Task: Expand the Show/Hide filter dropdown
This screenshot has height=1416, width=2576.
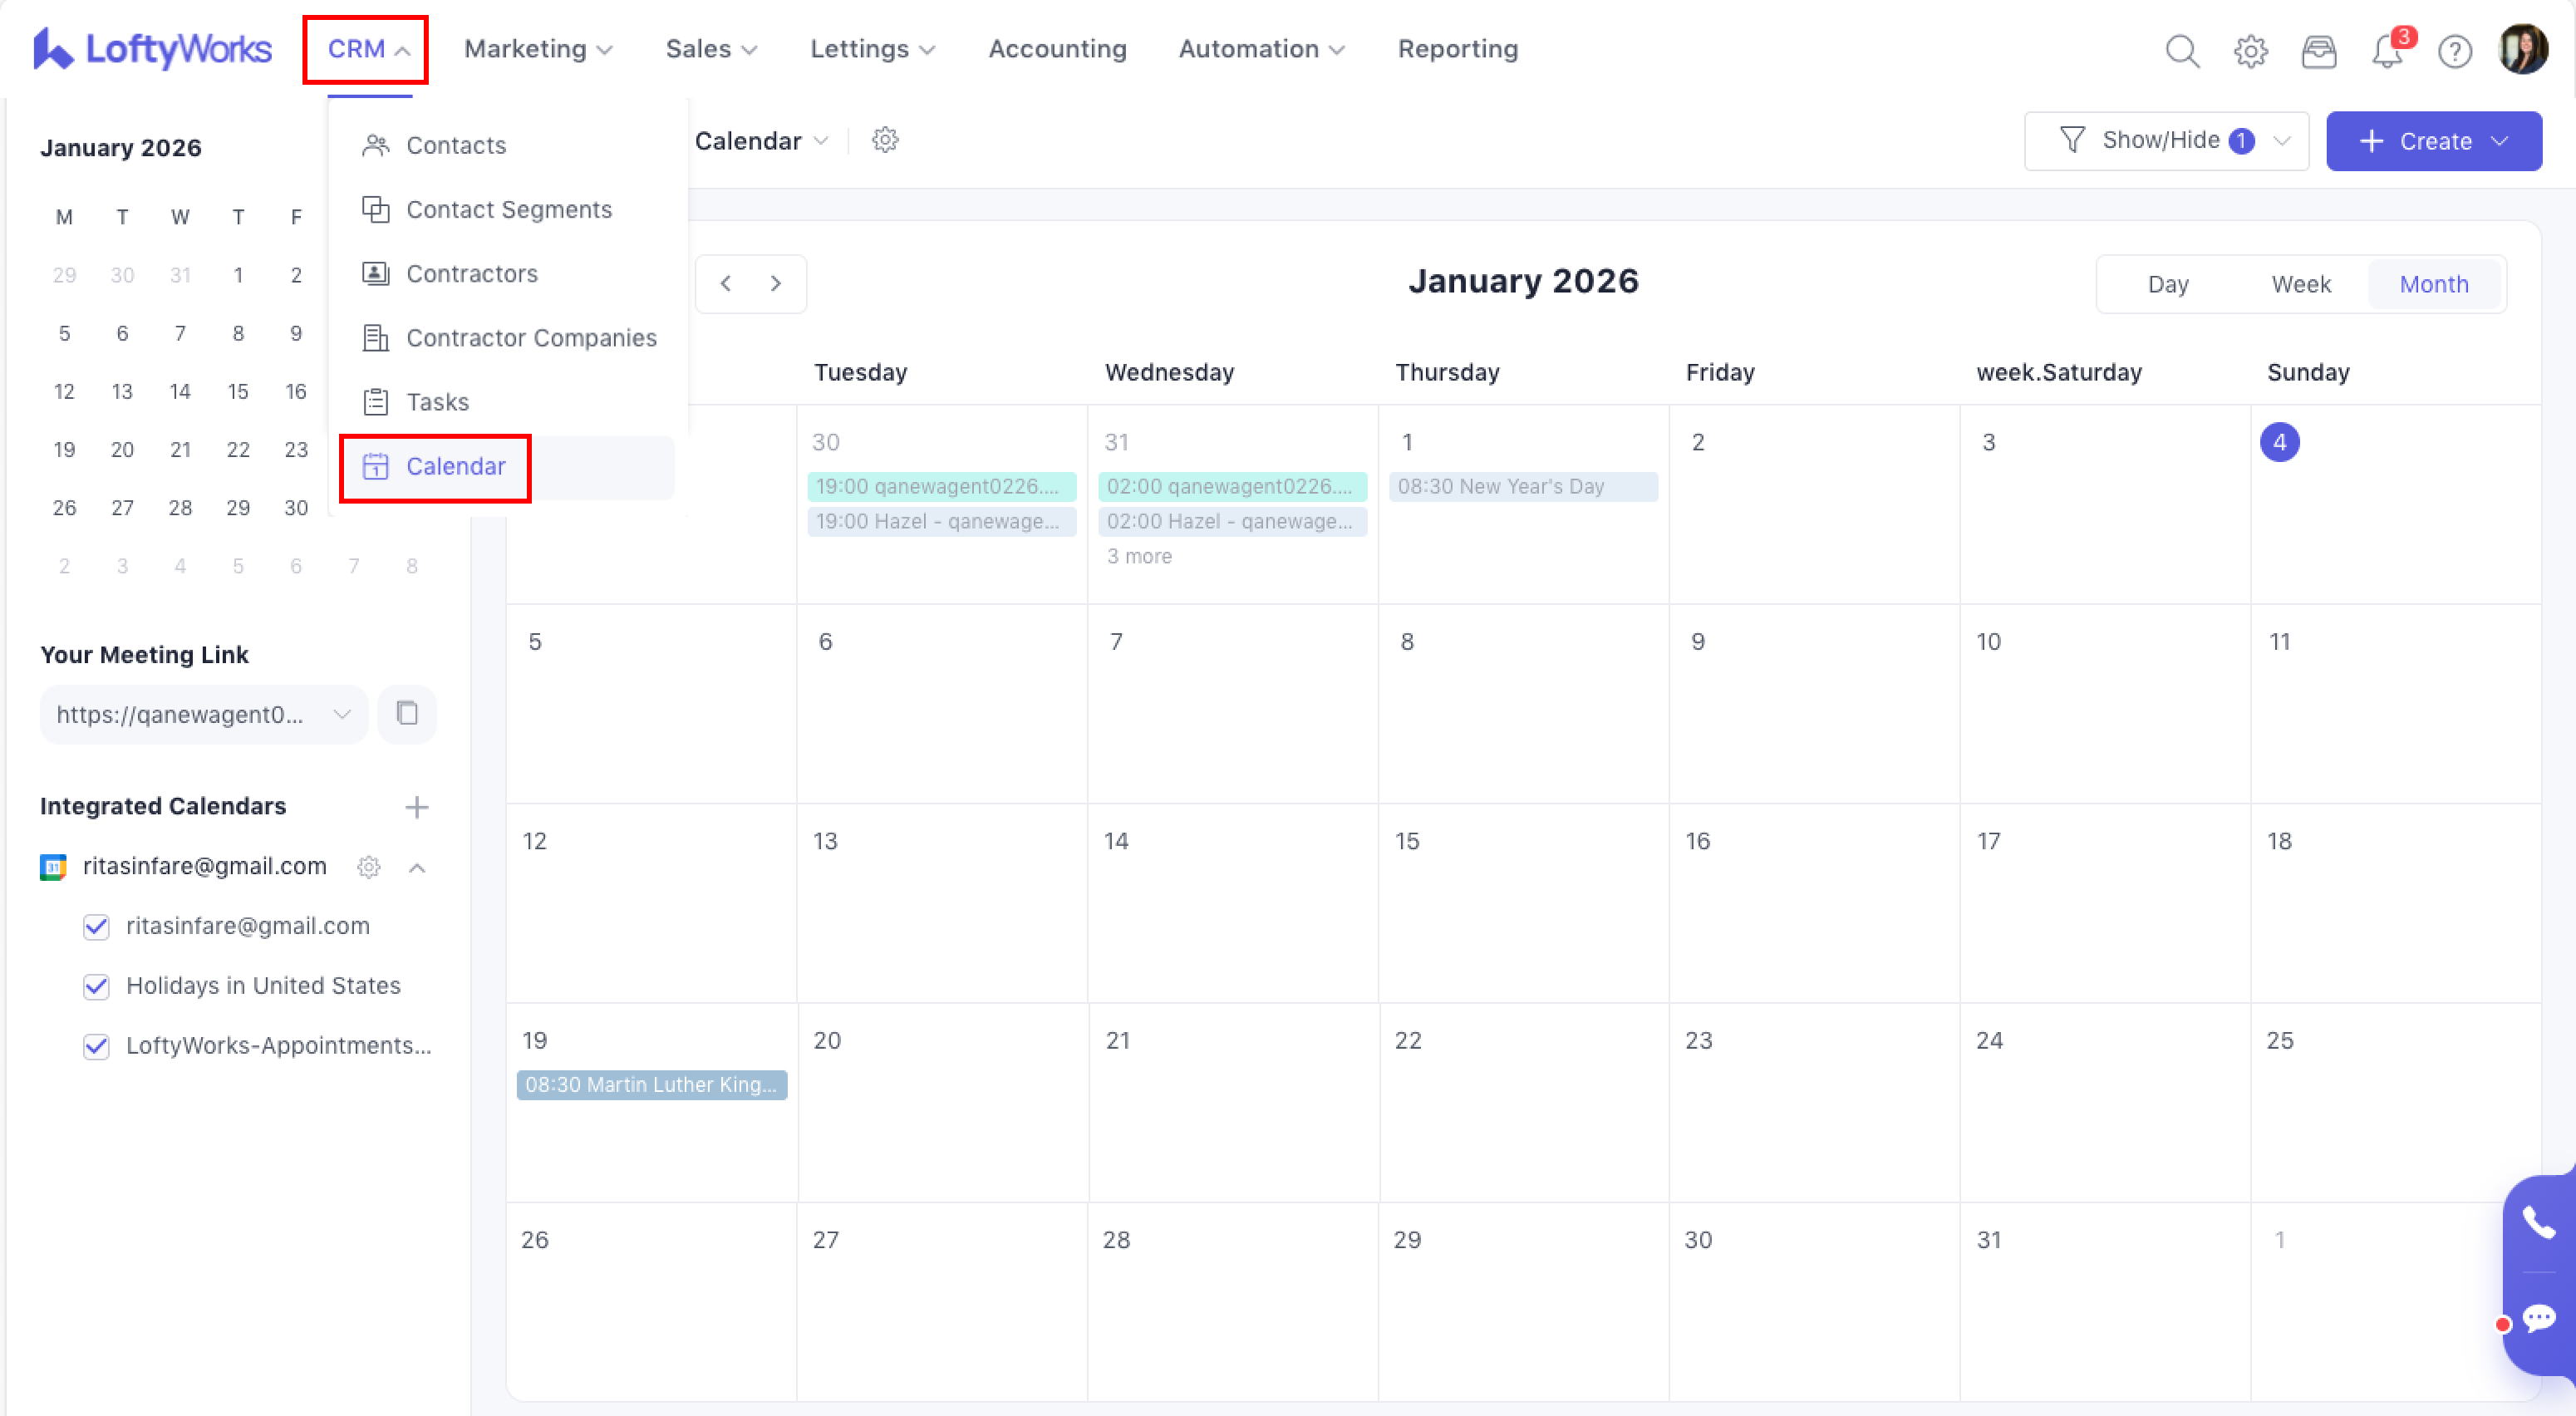Action: [2166, 141]
